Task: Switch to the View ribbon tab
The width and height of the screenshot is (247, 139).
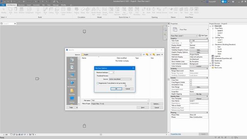Action: point(49,5)
